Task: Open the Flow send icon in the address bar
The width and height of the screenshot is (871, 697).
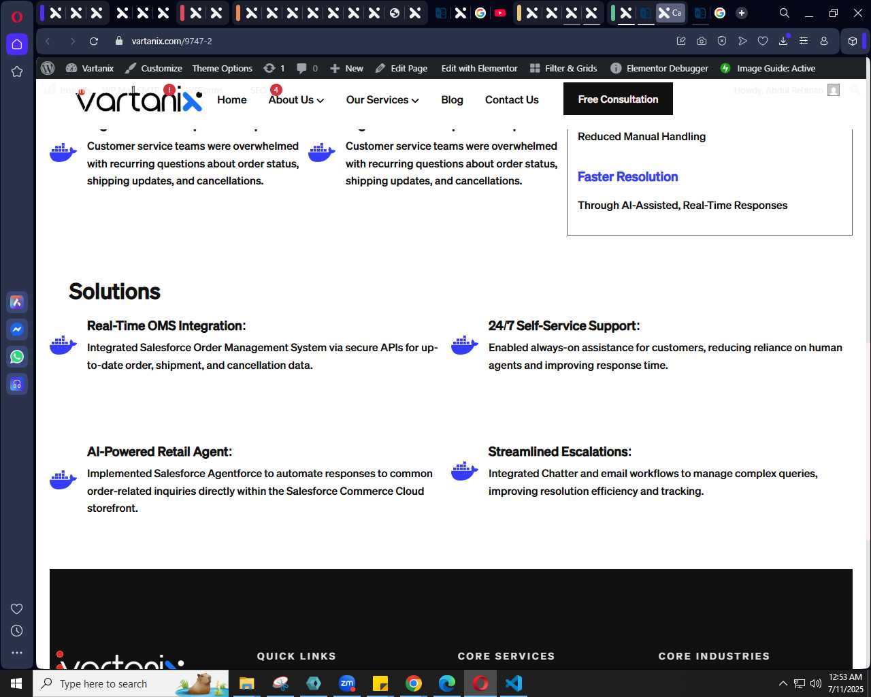Action: [742, 41]
